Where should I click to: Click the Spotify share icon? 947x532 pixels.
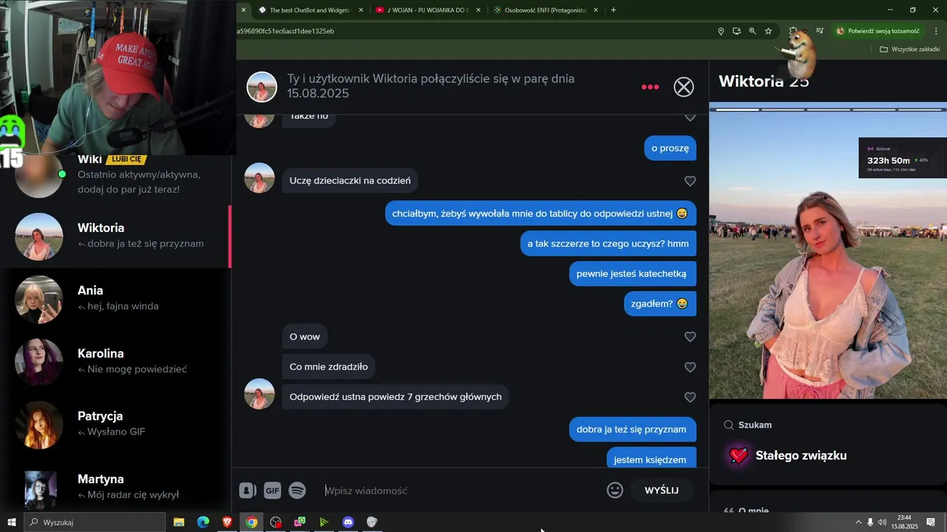(x=297, y=491)
